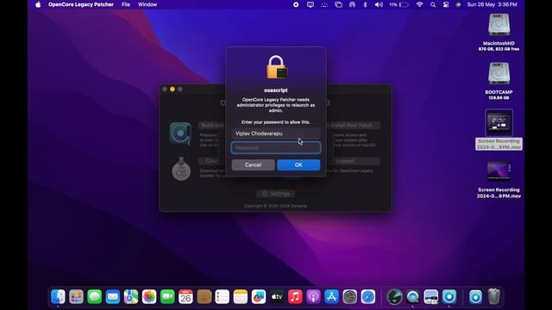This screenshot has height=310, width=552.
Task: Open the Apple menu
Action: (38, 4)
